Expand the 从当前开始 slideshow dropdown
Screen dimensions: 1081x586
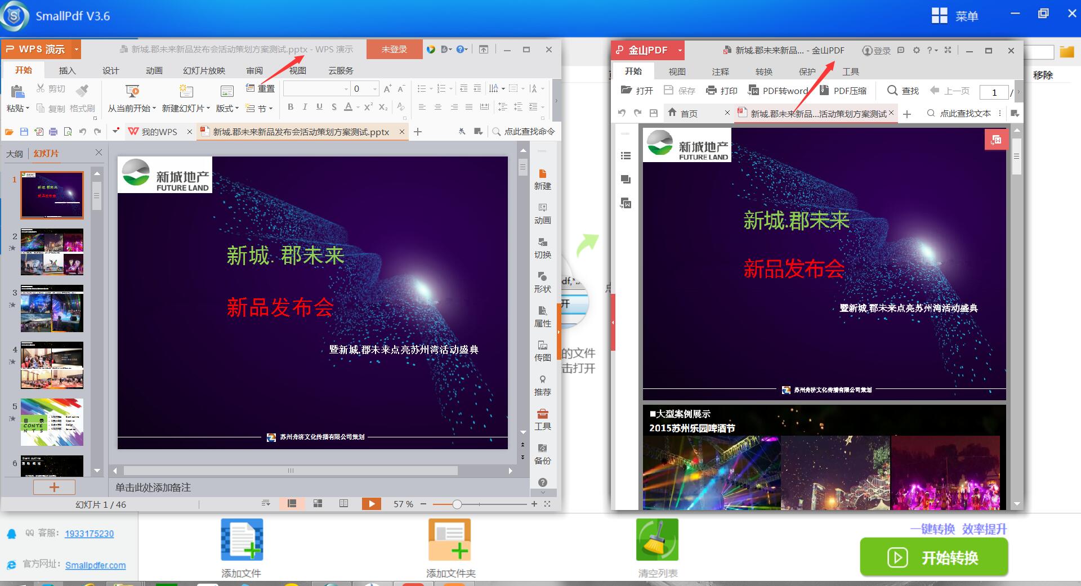pos(154,108)
